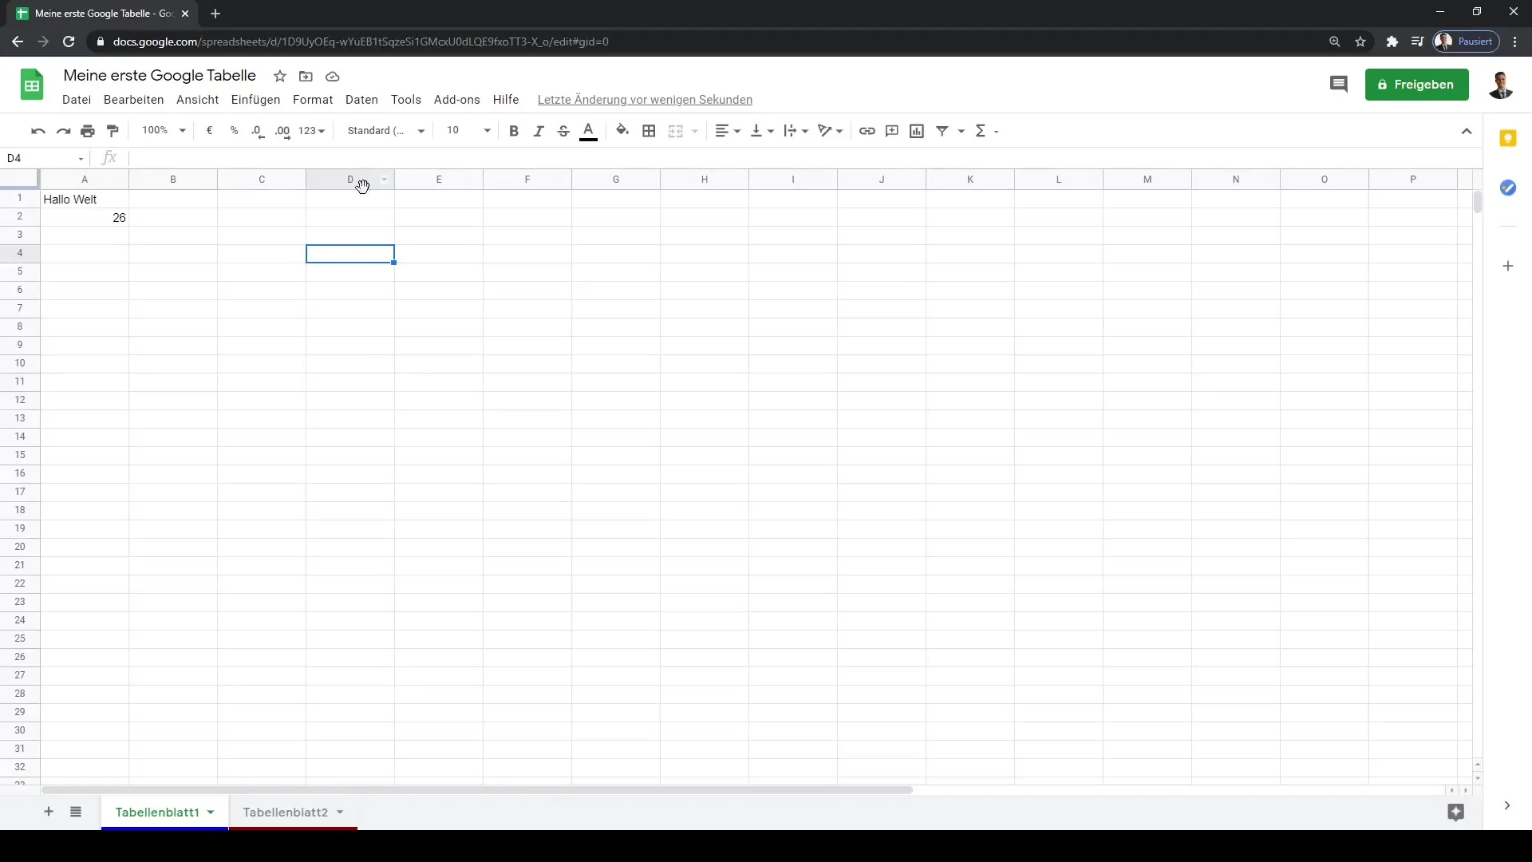Toggle the undo icon
1532x862 pixels.
coord(38,131)
